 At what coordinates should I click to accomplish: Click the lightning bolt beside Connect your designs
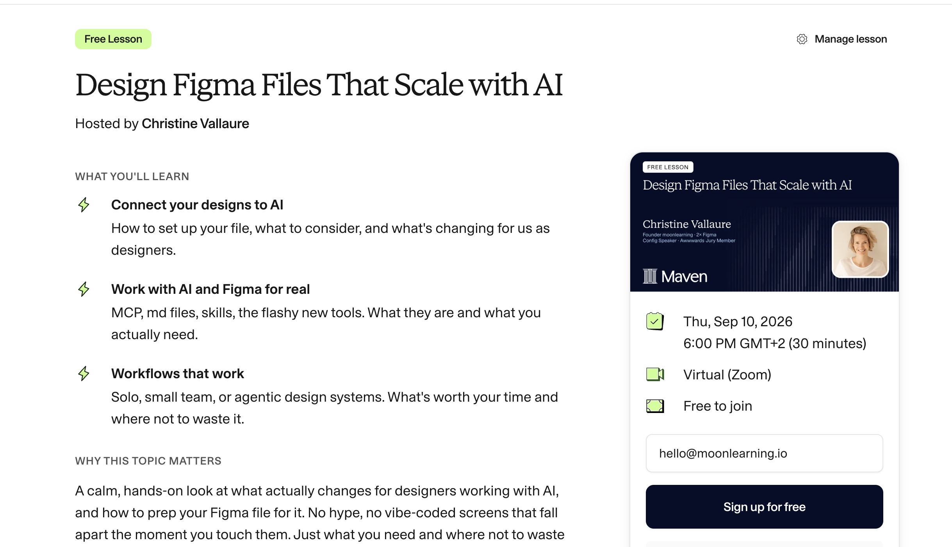coord(84,205)
